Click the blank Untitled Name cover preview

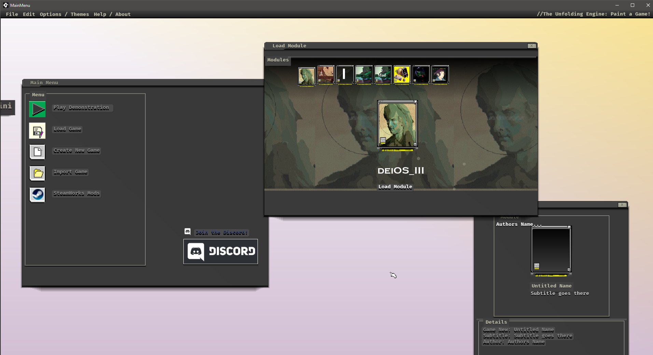coord(551,250)
